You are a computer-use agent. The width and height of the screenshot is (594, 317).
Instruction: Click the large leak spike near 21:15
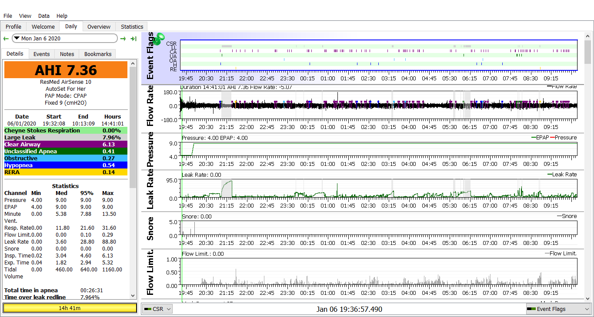(x=227, y=188)
